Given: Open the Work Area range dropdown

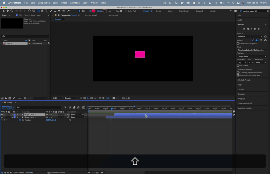Looking at the screenshot, I should (x=252, y=50).
